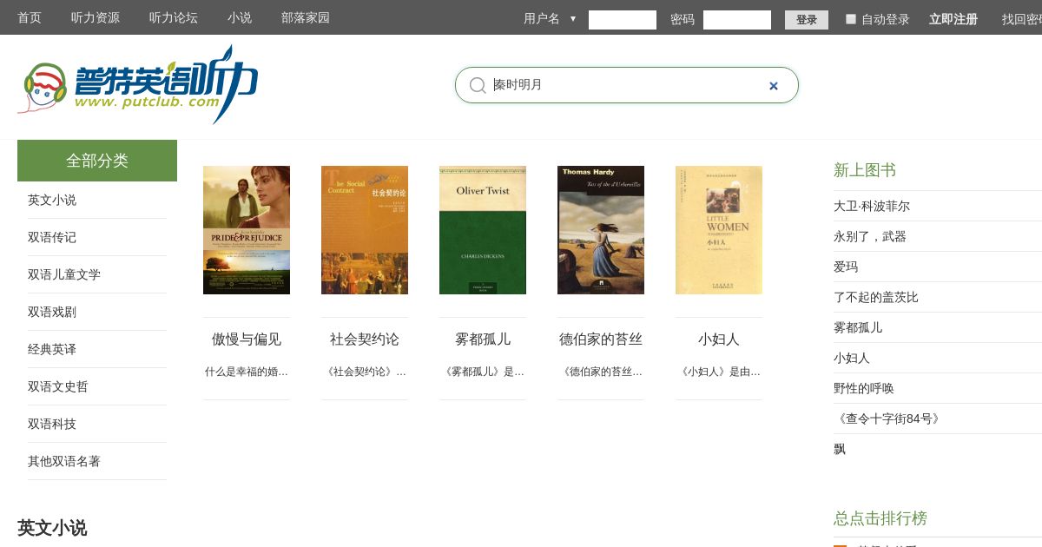Open the Tess of the d'Urbervilles cover
This screenshot has width=1042, height=547.
point(601,230)
